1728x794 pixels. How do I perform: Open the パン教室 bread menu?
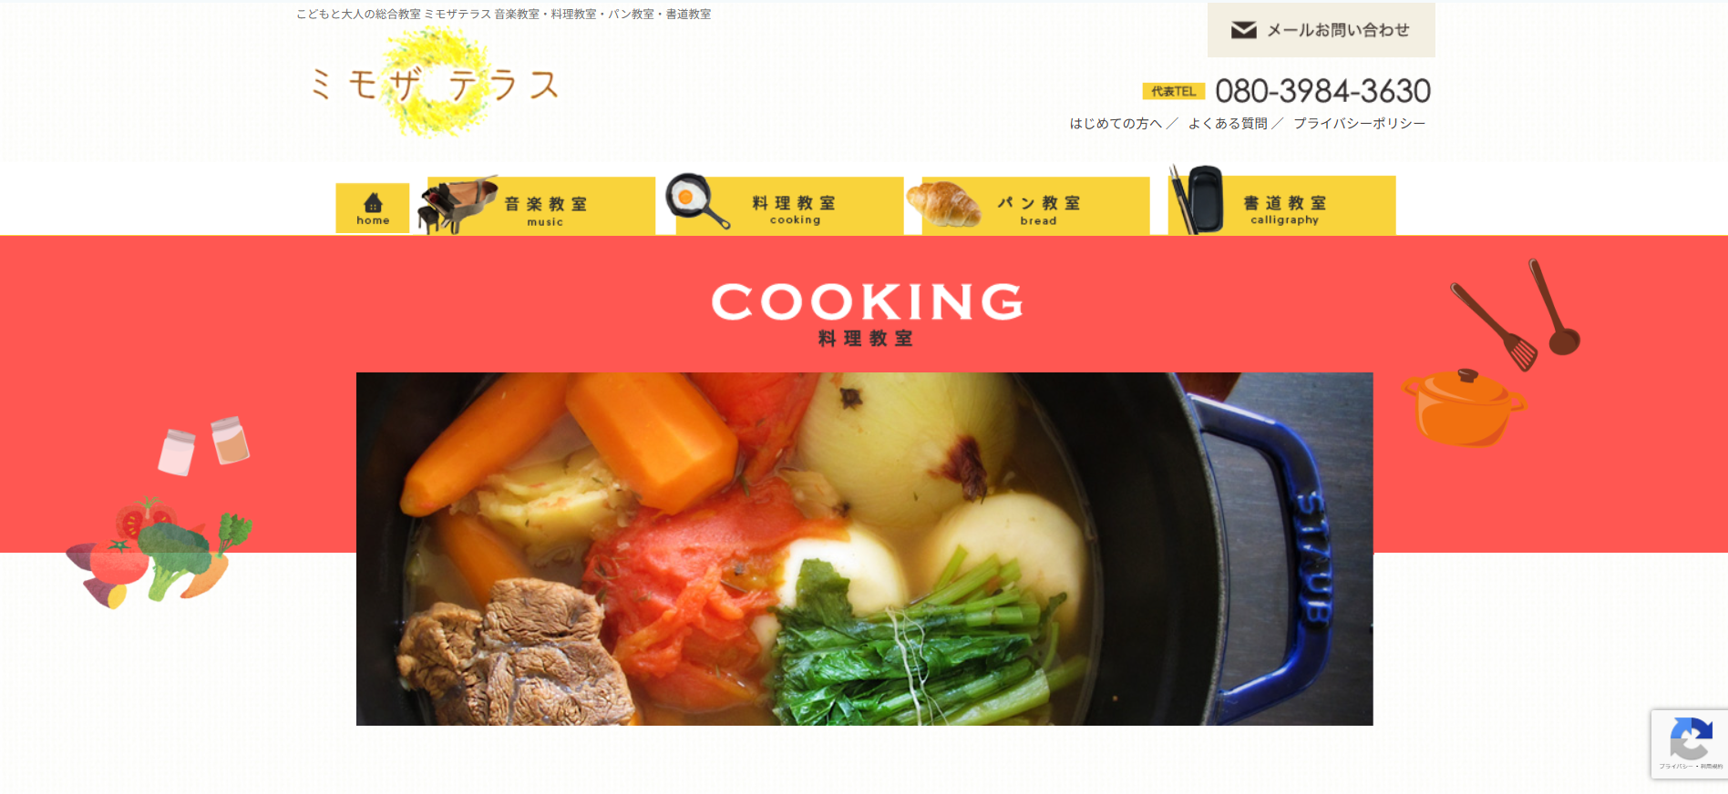tap(1035, 206)
